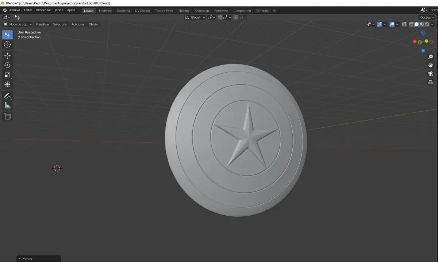Click the negative Z blue dot gizmo
The width and height of the screenshot is (438, 262).
click(x=423, y=51)
